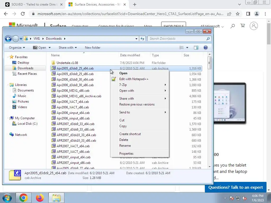This screenshot has width=271, height=203.
Task: Click the Windows Start button
Action: (x=7, y=198)
